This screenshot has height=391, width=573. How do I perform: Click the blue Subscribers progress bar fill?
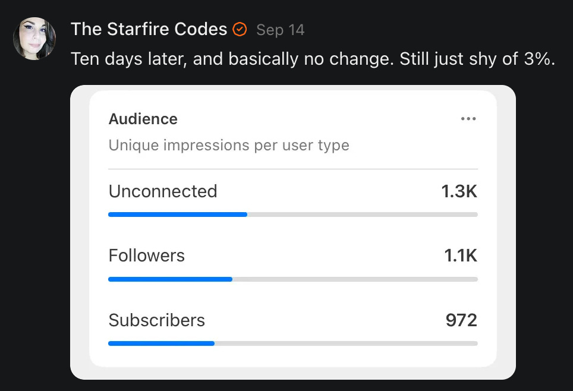point(161,343)
